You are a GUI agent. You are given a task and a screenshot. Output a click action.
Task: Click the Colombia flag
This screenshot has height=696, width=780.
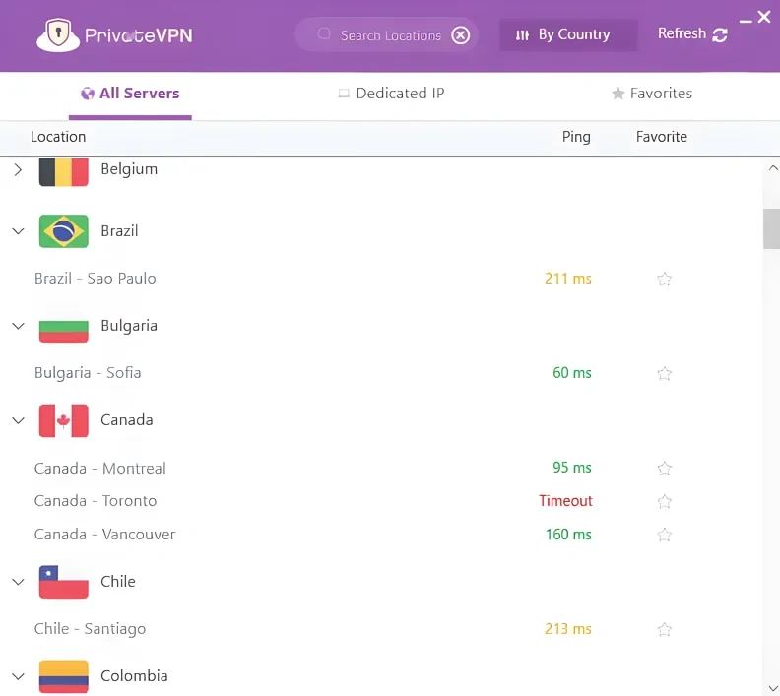pyautogui.click(x=64, y=676)
